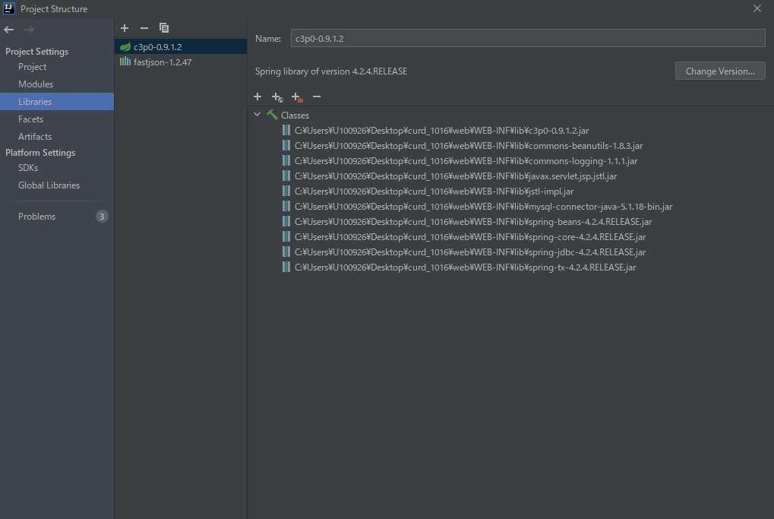774x519 pixels.
Task: Click the Spring leaf icon of c3p0-0.9.1.2
Action: click(125, 47)
